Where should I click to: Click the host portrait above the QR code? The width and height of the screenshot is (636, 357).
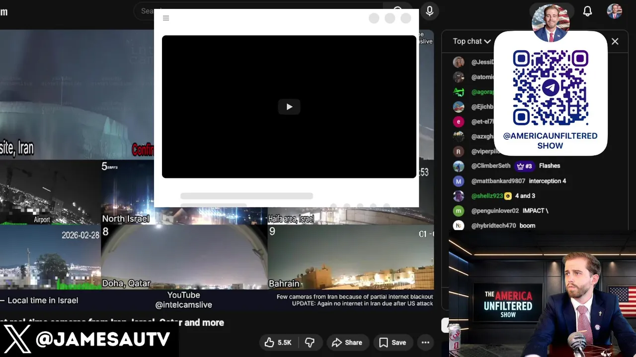pos(551,23)
